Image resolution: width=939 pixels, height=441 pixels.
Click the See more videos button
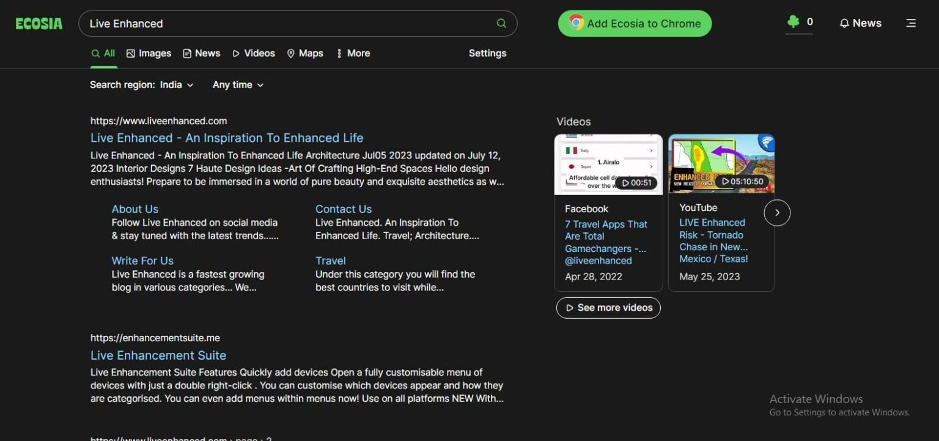pyautogui.click(x=608, y=308)
